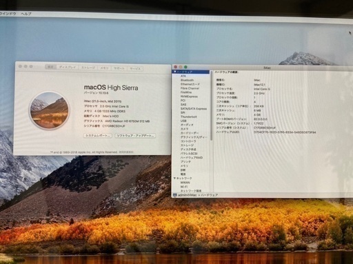Select コントローラ in the sidebar

point(188,141)
